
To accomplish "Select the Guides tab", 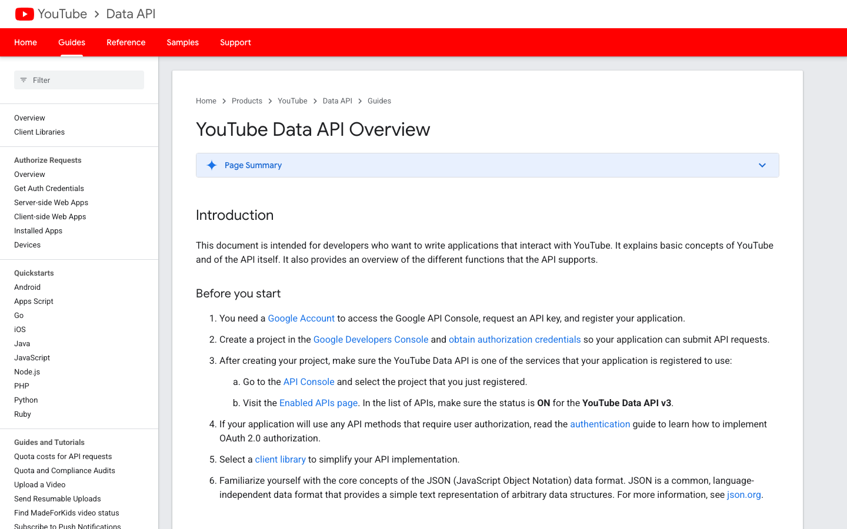I will [x=72, y=42].
